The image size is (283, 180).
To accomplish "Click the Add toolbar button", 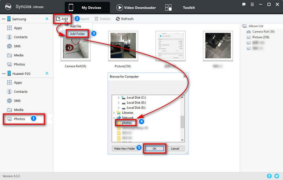I will [x=62, y=19].
